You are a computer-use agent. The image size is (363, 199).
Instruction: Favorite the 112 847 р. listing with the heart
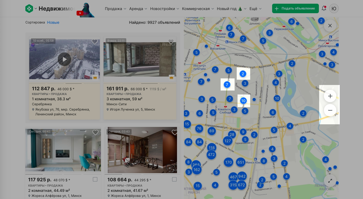pos(95,42)
